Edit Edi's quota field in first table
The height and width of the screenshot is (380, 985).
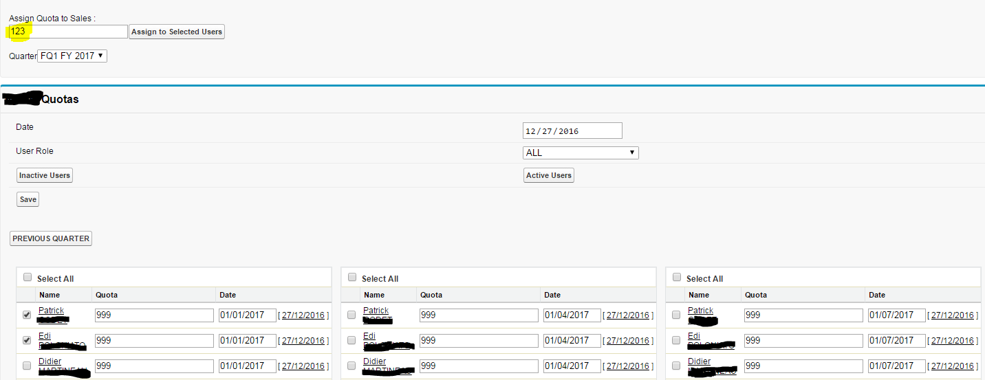click(154, 341)
